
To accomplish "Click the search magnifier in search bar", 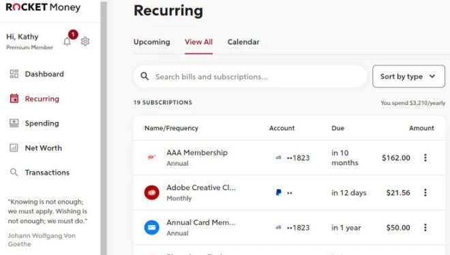I will (145, 76).
